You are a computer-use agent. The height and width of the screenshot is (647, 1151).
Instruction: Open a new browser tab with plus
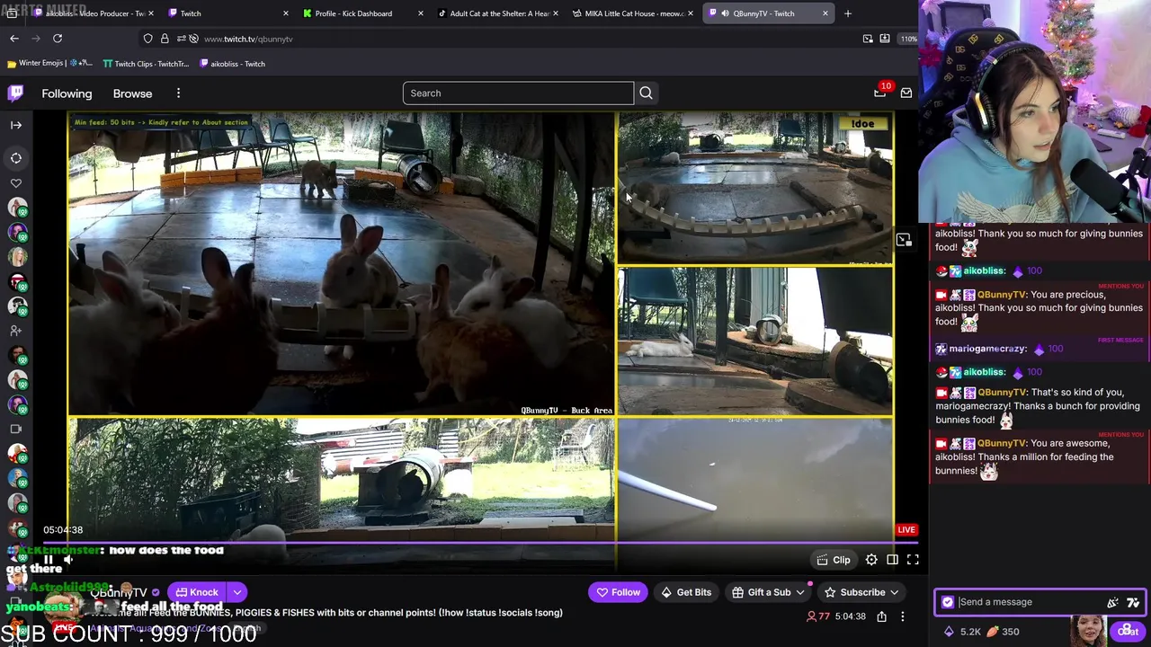pyautogui.click(x=847, y=13)
